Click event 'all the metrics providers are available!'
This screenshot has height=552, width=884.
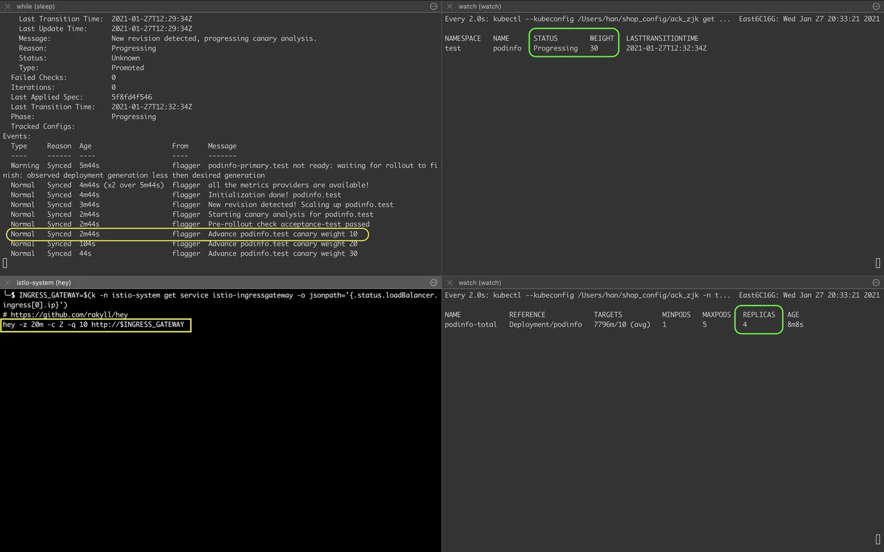pyautogui.click(x=289, y=185)
